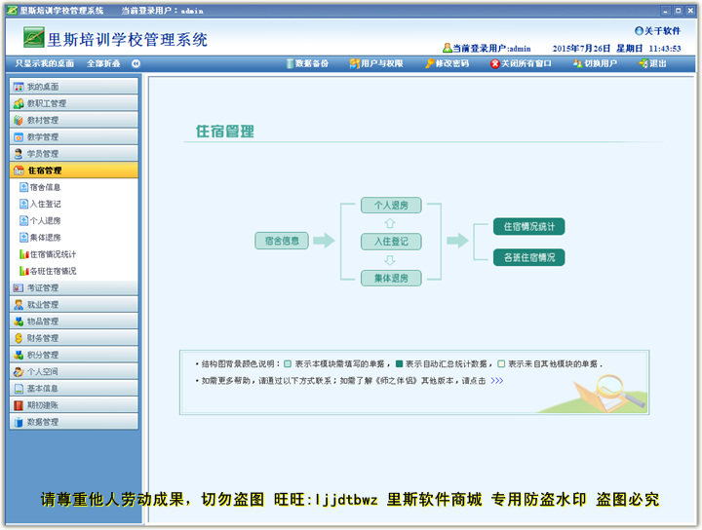Image resolution: width=702 pixels, height=530 pixels.
Task: Click 个人退房 flowchart button
Action: click(x=391, y=206)
